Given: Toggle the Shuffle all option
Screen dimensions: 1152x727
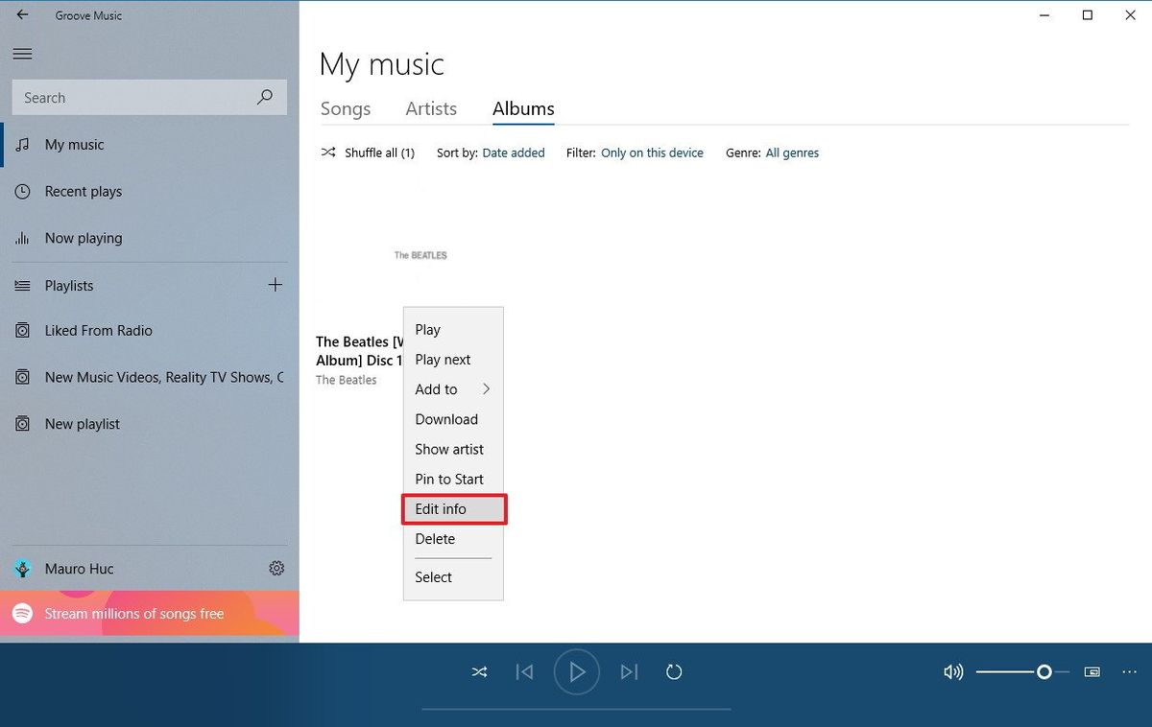Looking at the screenshot, I should click(x=368, y=152).
